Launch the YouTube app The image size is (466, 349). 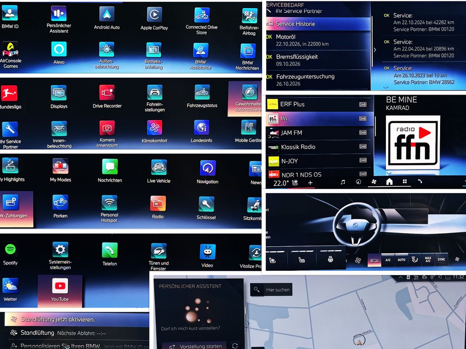pos(60,291)
